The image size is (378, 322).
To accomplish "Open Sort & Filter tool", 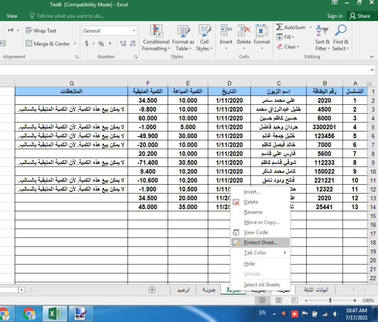I will click(323, 38).
